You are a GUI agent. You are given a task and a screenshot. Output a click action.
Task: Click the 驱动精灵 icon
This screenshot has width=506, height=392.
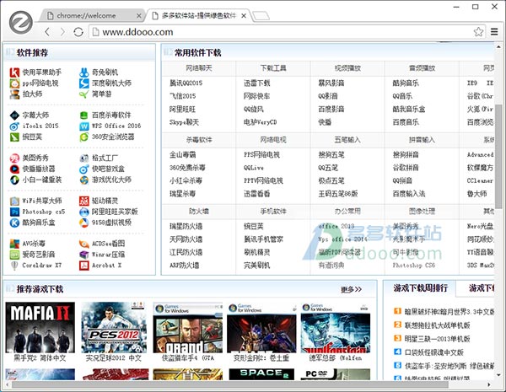click(83, 201)
